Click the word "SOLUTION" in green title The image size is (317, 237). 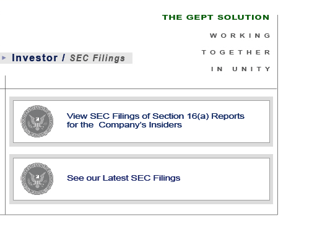[243, 17]
